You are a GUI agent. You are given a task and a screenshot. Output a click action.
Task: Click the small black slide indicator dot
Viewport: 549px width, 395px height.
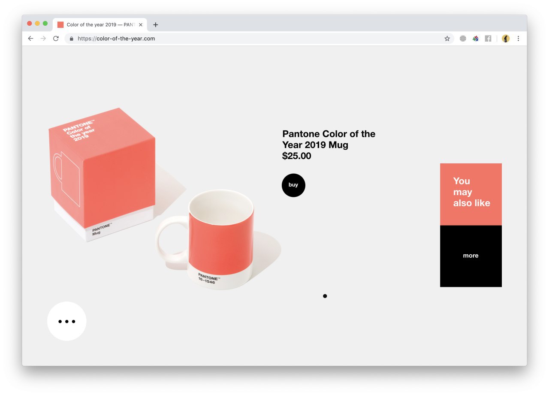coord(325,296)
